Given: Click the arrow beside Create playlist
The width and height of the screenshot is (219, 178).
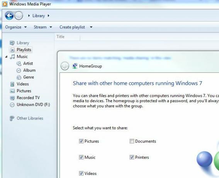Looking at the screenshot, I should click(91, 27).
